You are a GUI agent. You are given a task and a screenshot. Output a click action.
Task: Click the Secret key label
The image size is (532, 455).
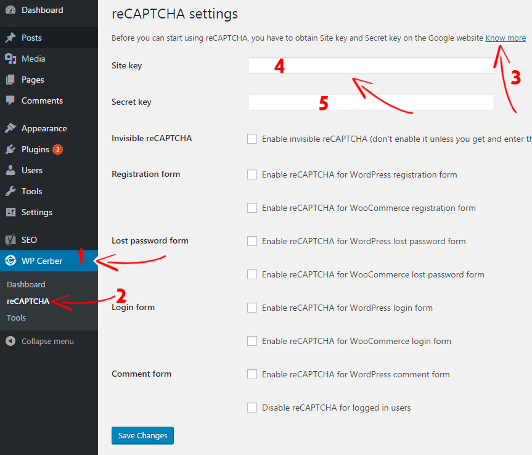click(131, 102)
